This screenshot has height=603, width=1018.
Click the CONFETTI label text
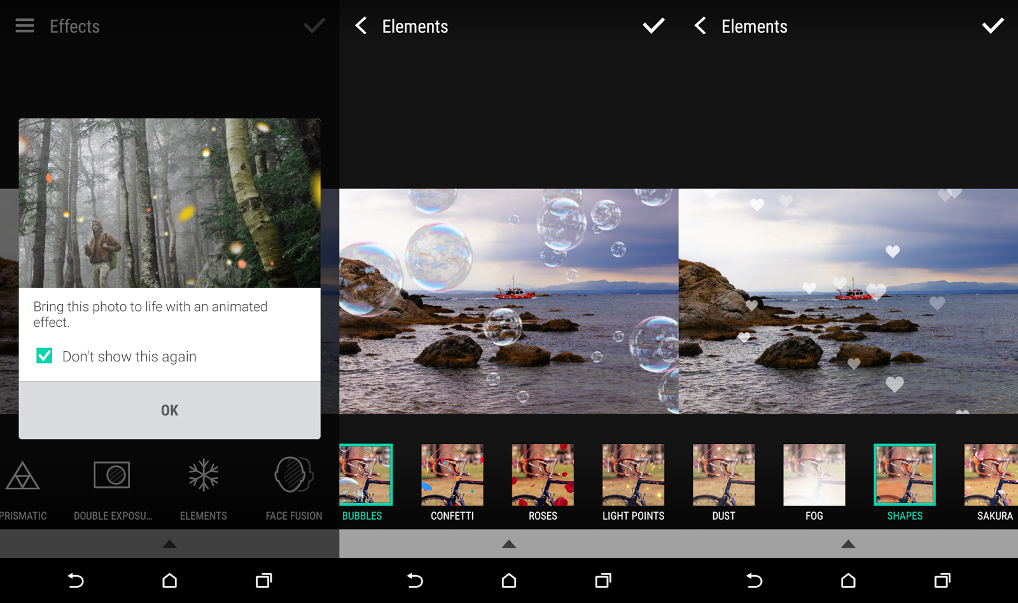(x=452, y=516)
